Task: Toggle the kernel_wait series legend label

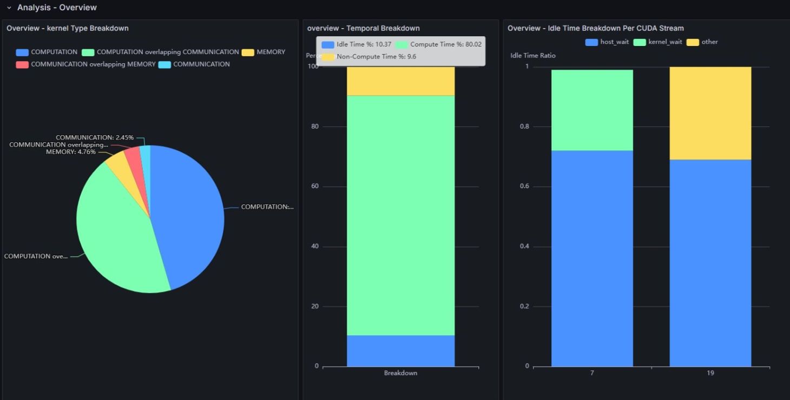Action: point(665,42)
